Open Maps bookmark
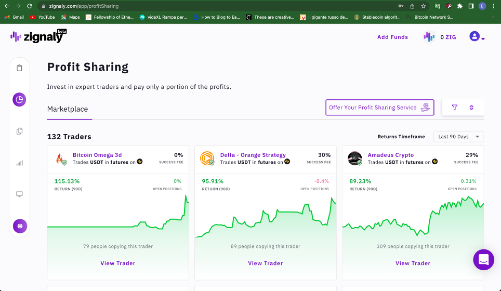This screenshot has height=291, width=501. 71,17
